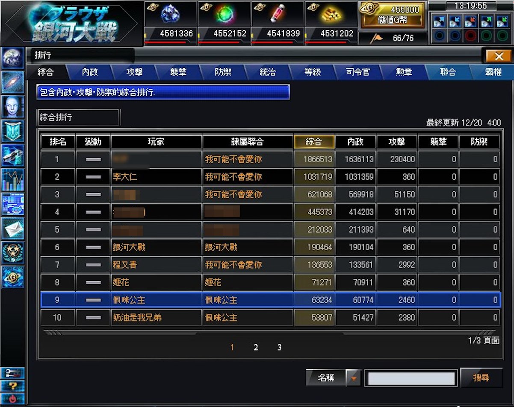Screen dimensions: 514x407
Task: Click the three-star medal ranking icon
Action: [12, 252]
